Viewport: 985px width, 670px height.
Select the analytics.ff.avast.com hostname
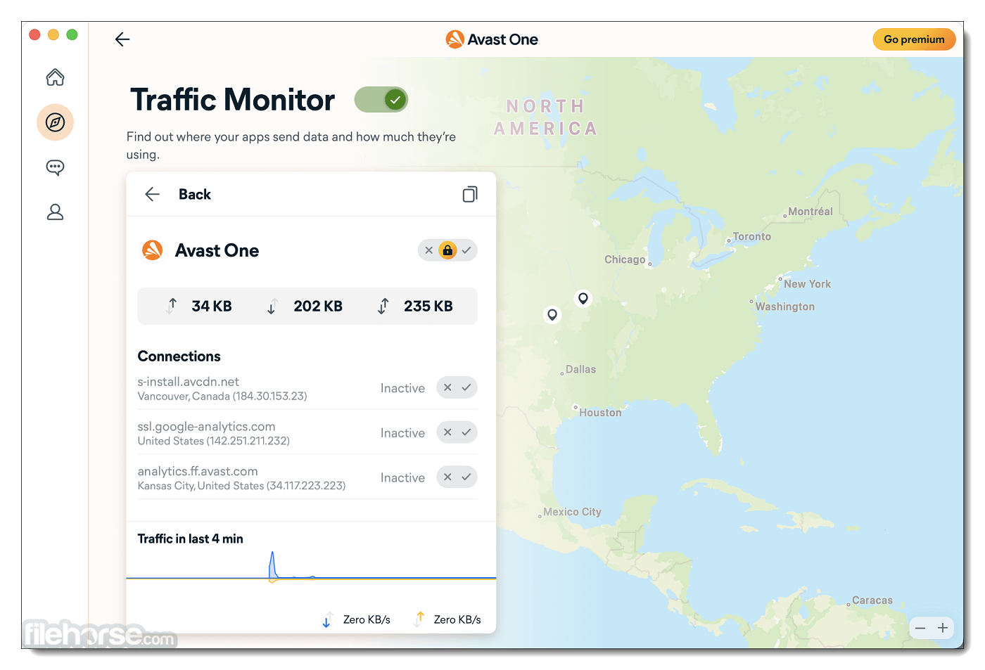click(x=198, y=472)
